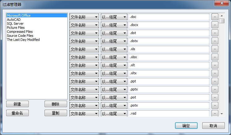231x135 pixels.
Task: Open the 以...结尾 dropdown in the .xltx row
Action: coord(114,73)
